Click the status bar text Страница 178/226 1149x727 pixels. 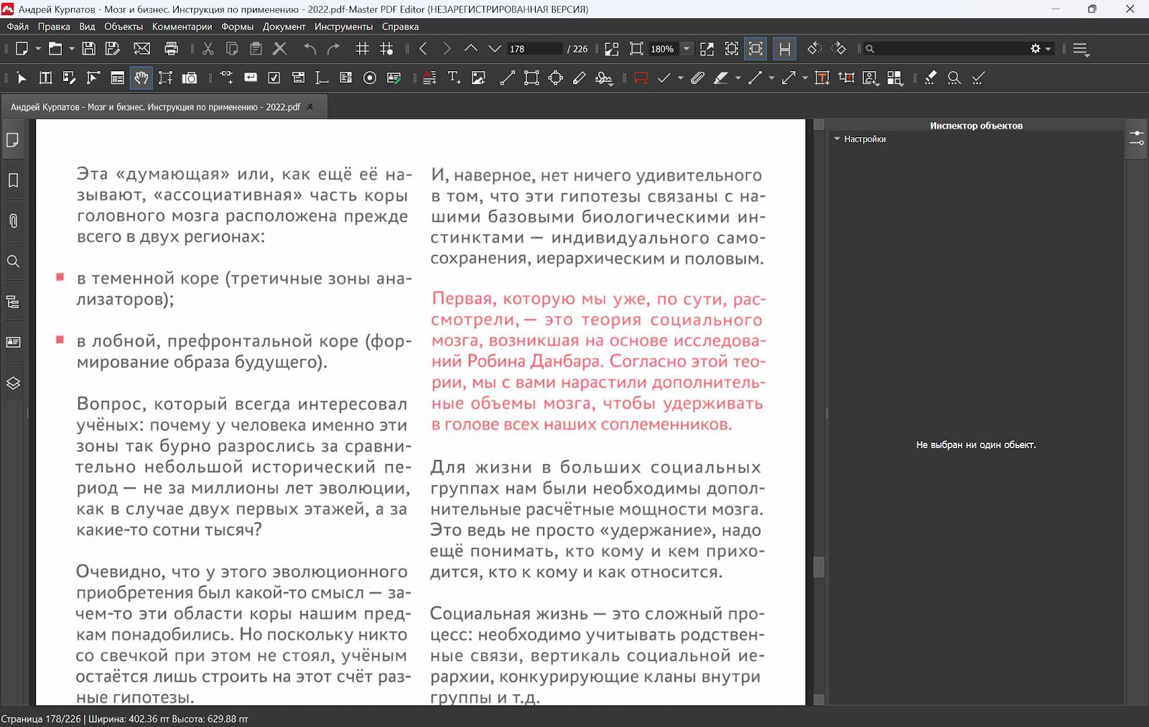pos(41,718)
